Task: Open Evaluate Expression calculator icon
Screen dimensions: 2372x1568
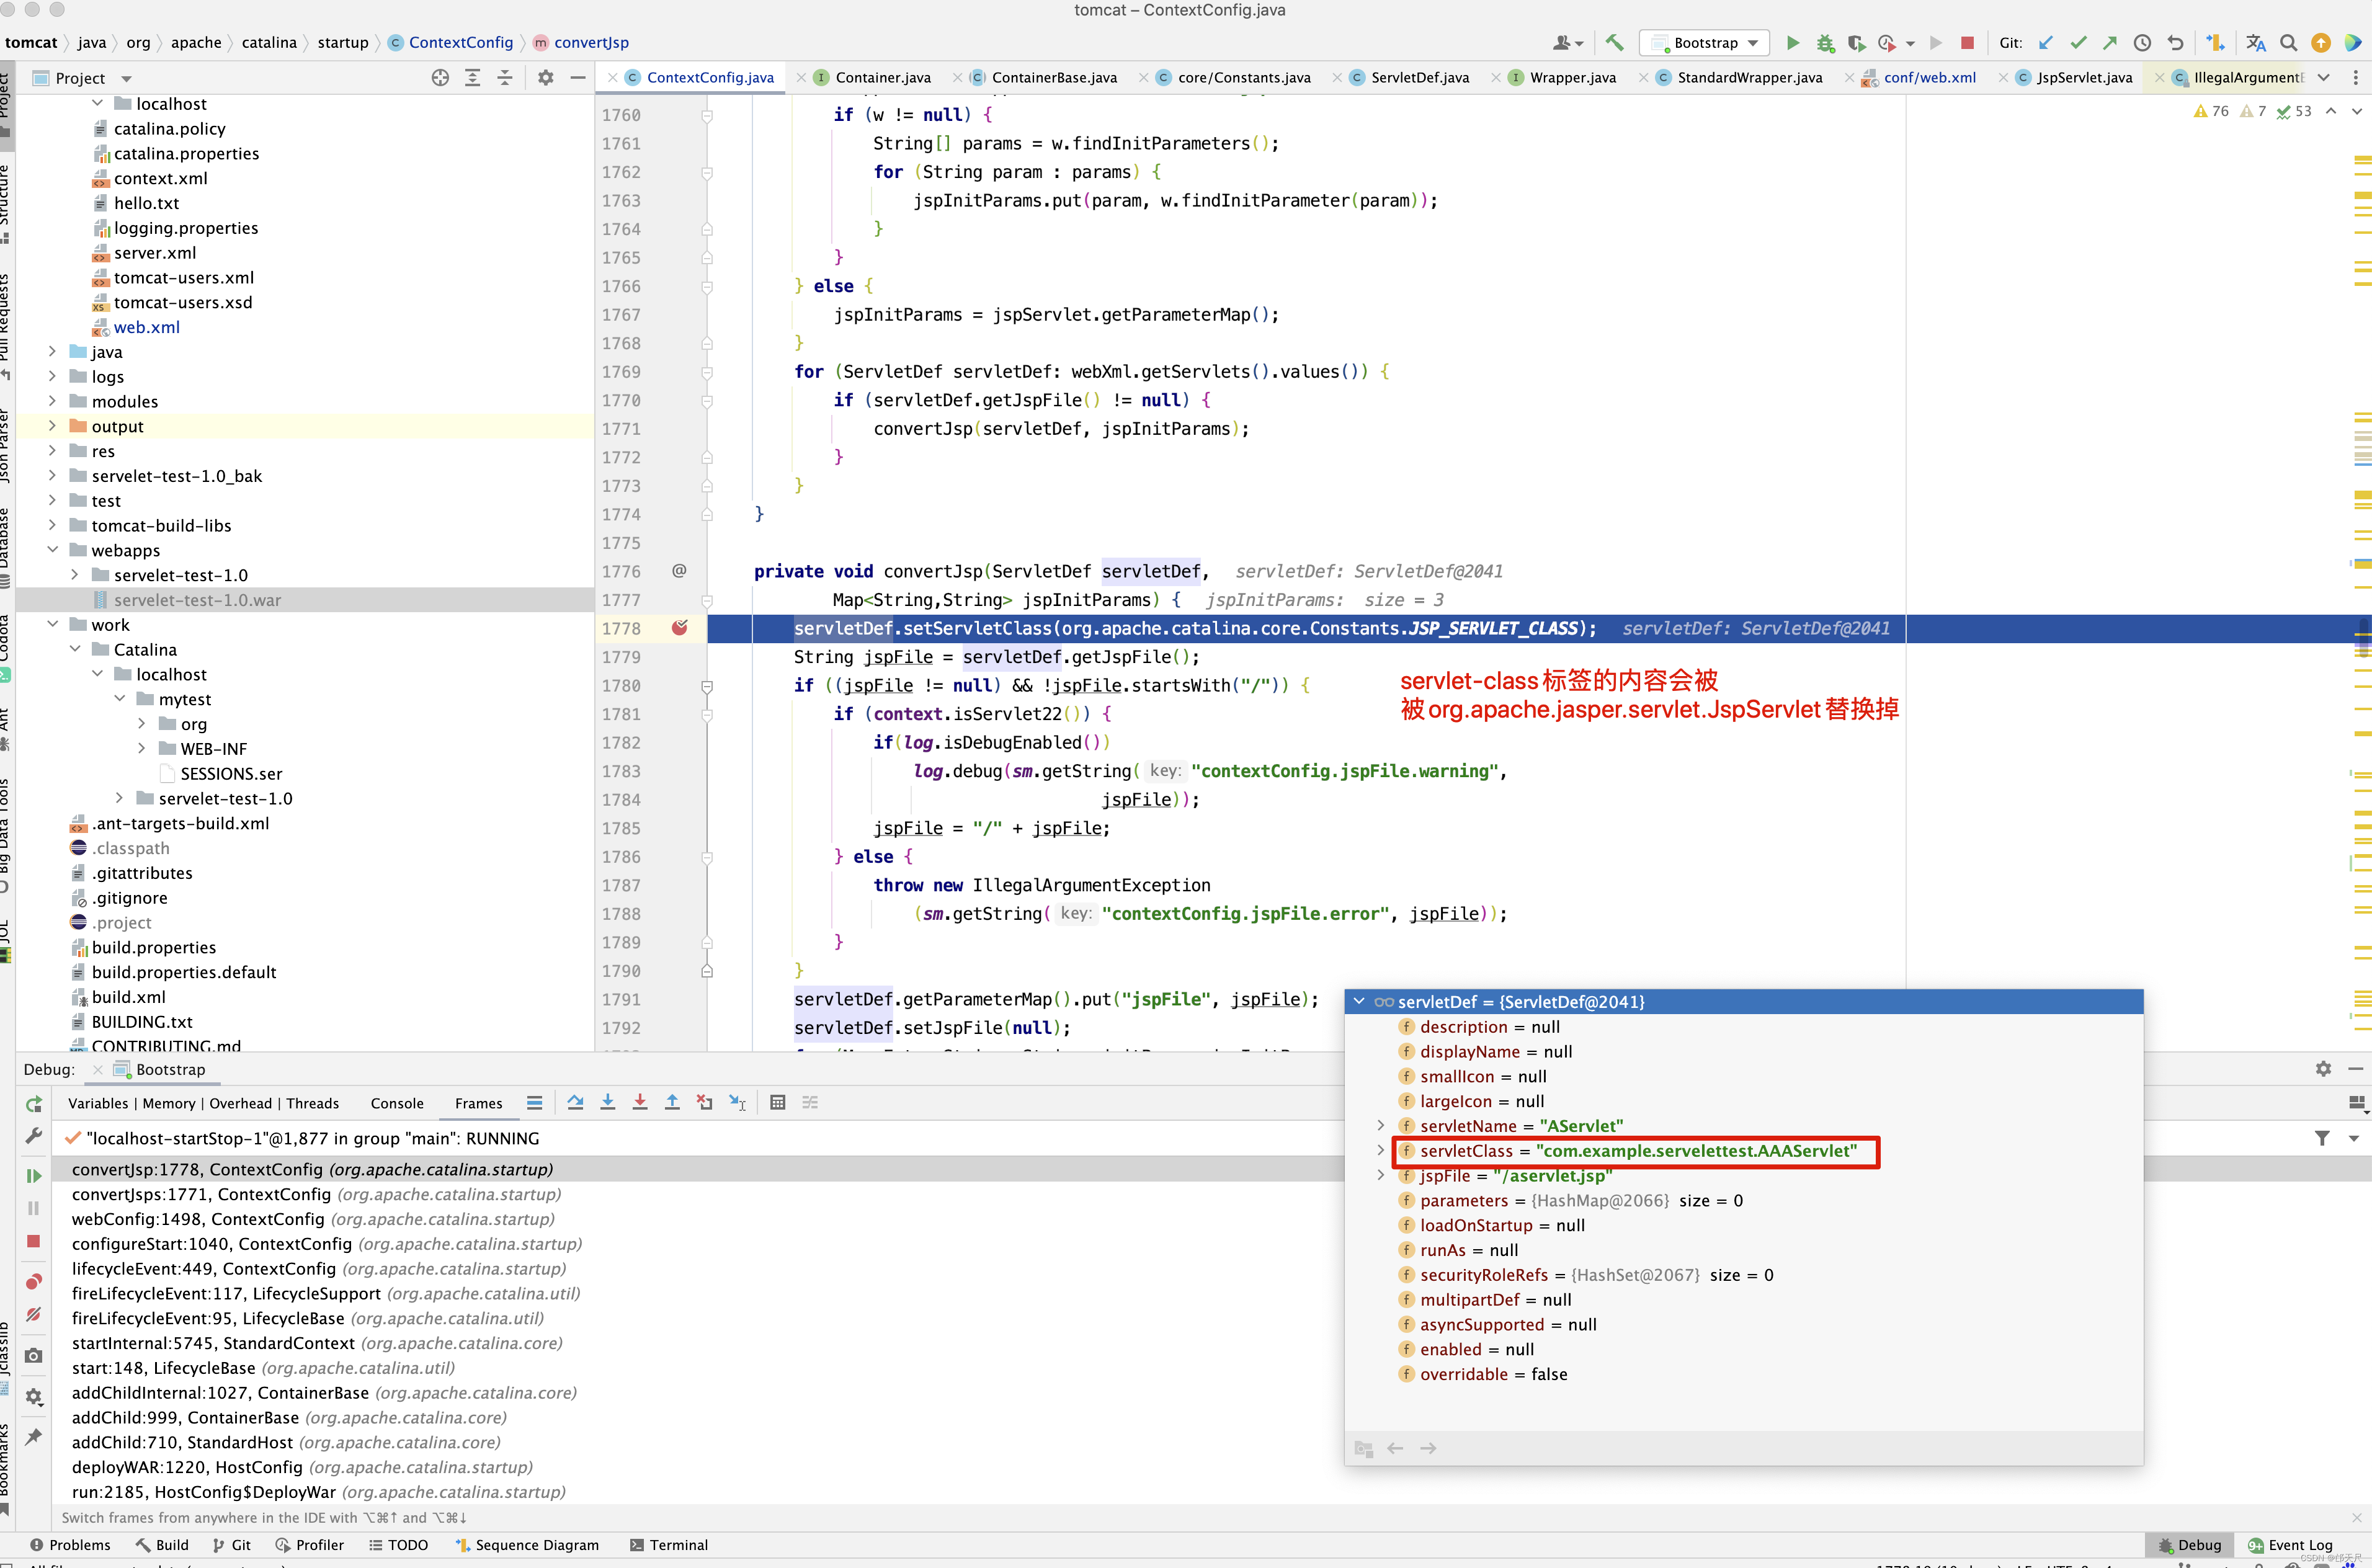Action: pyautogui.click(x=777, y=1102)
